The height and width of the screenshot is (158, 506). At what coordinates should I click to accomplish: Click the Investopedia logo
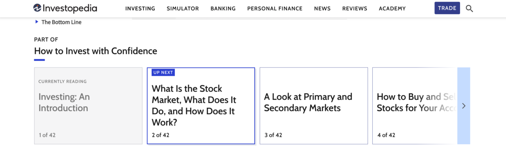click(x=65, y=8)
